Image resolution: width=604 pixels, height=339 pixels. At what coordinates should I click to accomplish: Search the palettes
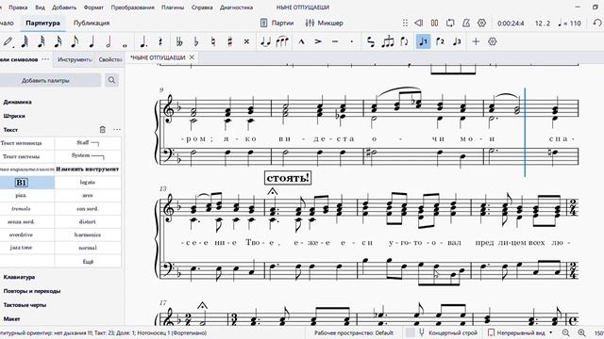111,80
